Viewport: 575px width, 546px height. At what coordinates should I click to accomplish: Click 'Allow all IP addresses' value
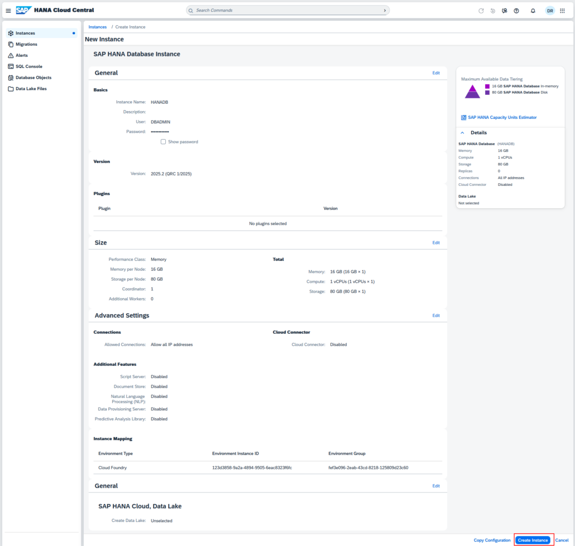[171, 344]
